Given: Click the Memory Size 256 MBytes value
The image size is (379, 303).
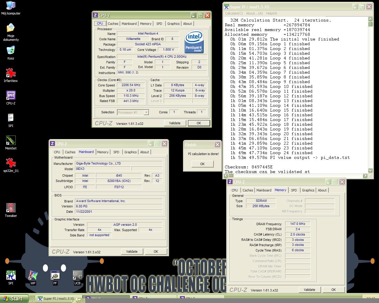Looking at the screenshot, I should [261, 206].
